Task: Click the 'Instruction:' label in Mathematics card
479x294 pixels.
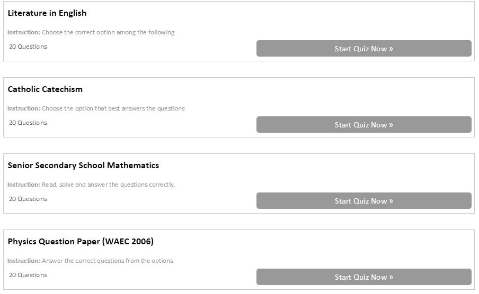Action: coord(24,185)
